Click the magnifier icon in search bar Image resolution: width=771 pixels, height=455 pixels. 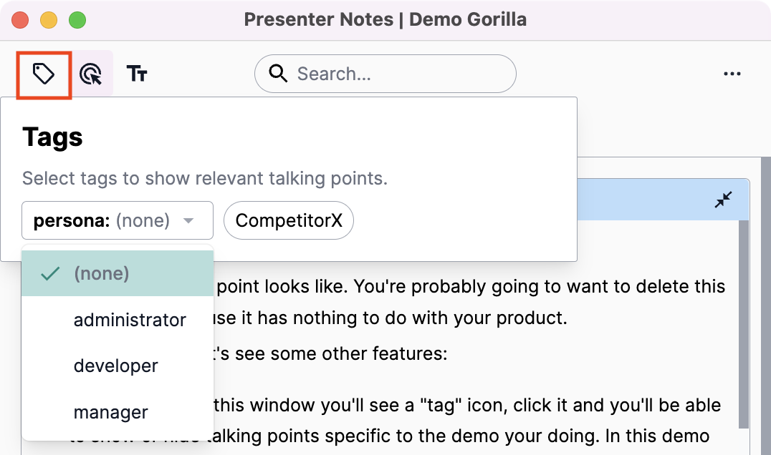tap(277, 74)
